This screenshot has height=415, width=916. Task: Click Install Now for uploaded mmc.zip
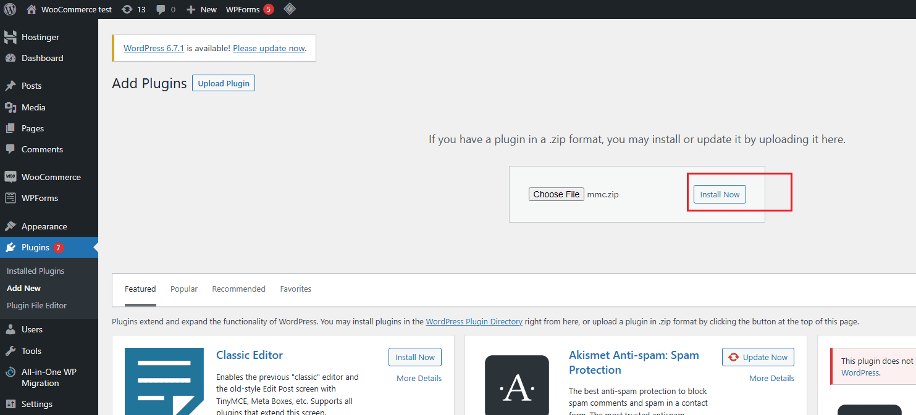[720, 194]
